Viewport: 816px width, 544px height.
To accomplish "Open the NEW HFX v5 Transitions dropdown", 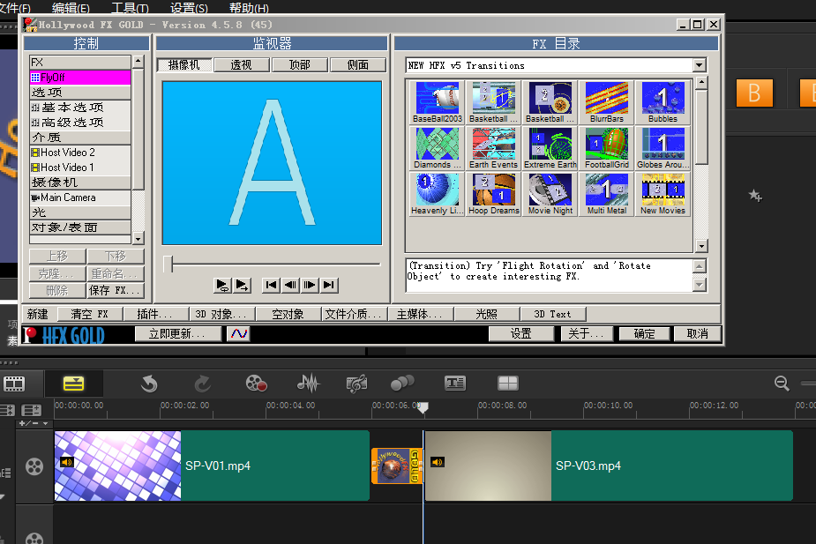I will pyautogui.click(x=700, y=65).
